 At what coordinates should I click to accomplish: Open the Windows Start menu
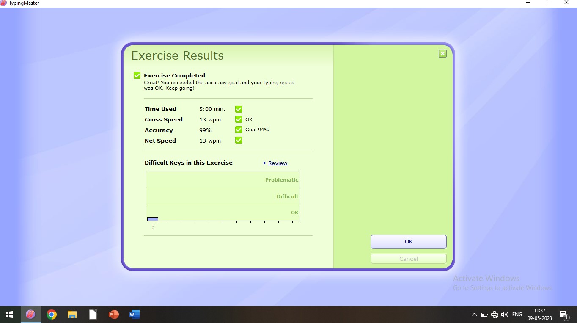(9, 315)
